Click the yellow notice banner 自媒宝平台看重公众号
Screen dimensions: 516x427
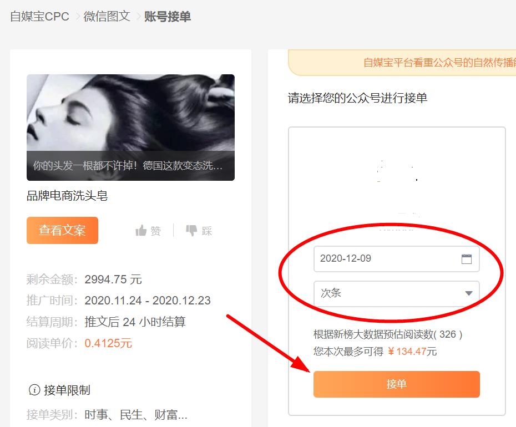tap(402, 62)
